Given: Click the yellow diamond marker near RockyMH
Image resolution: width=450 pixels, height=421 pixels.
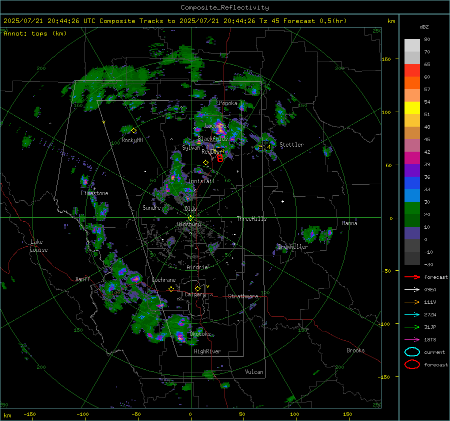Looking at the screenshot, I should coord(133,131).
